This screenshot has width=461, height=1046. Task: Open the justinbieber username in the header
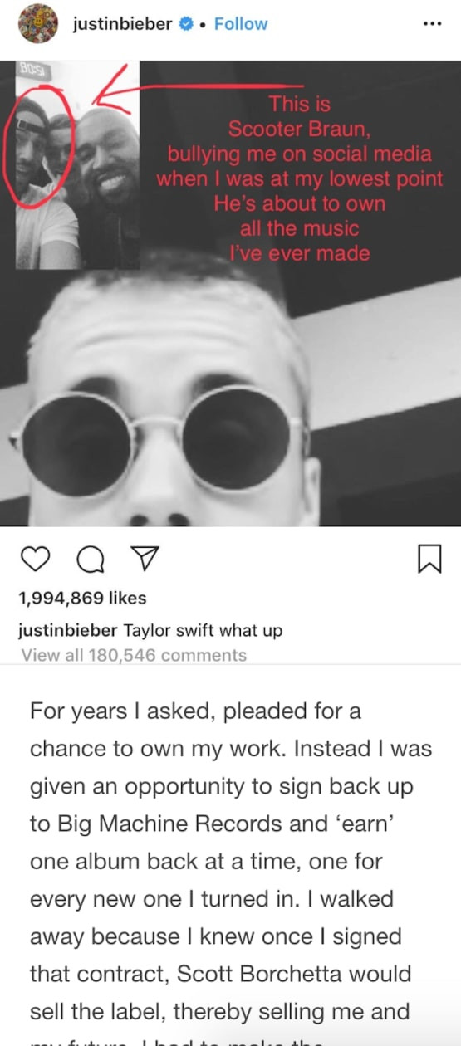[x=122, y=24]
